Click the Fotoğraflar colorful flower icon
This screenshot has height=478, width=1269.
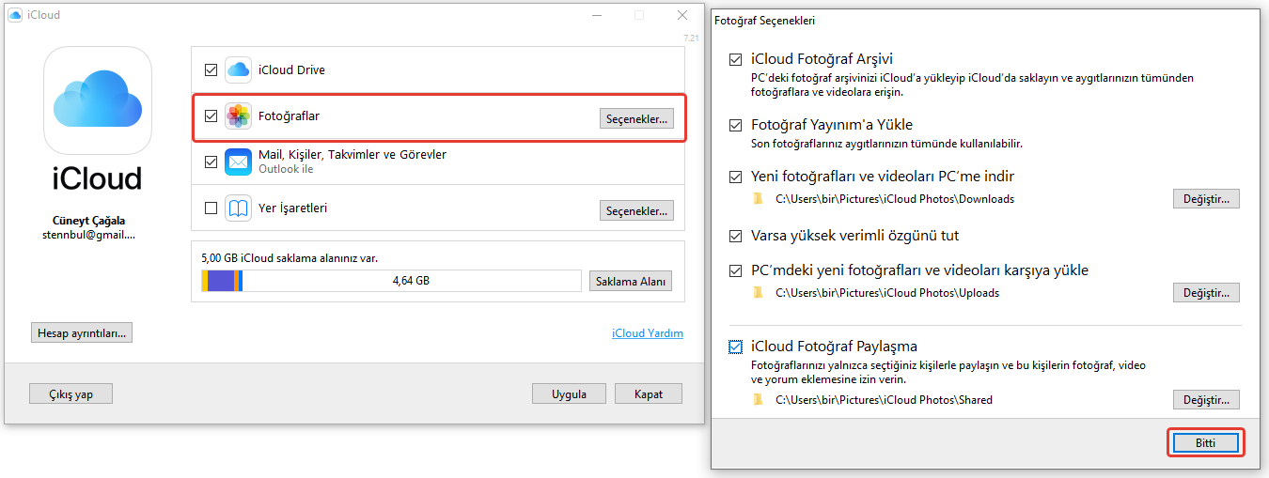238,116
